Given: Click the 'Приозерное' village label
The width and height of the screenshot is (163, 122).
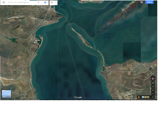Looking at the screenshot, I should click(8, 36).
